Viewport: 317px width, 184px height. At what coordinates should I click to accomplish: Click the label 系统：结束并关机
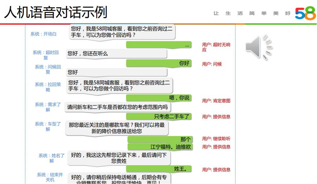tap(50, 177)
